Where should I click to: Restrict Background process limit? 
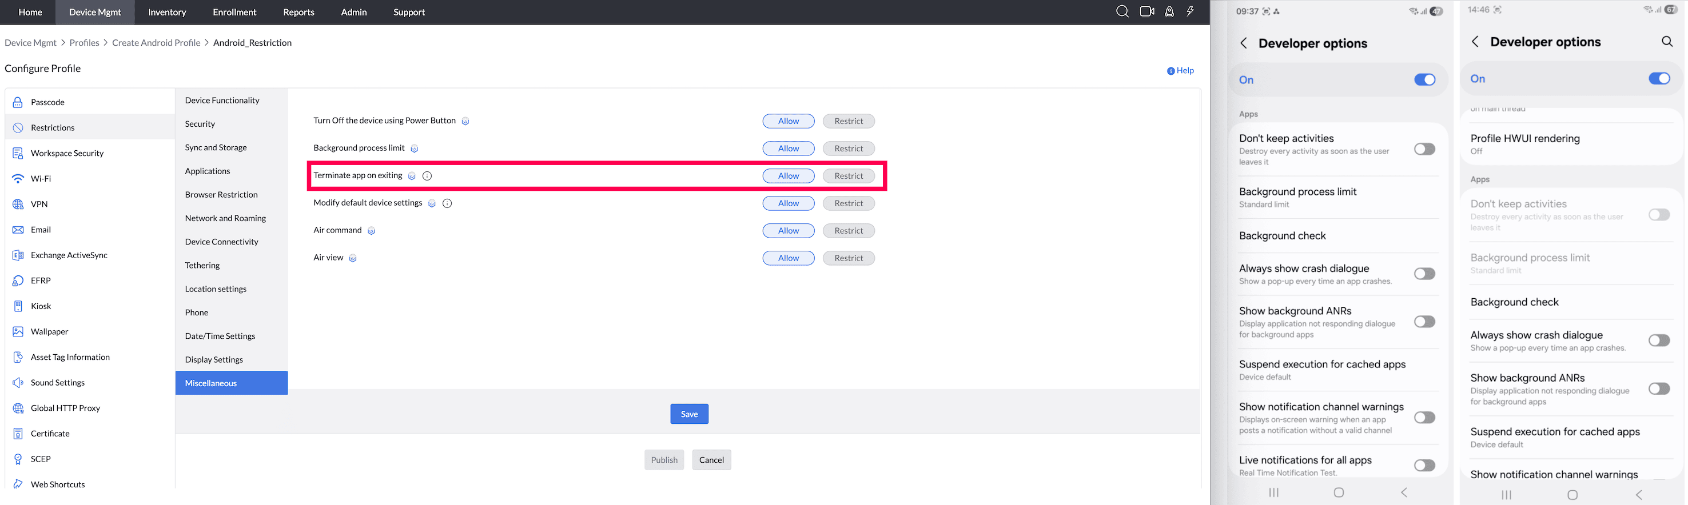849,149
